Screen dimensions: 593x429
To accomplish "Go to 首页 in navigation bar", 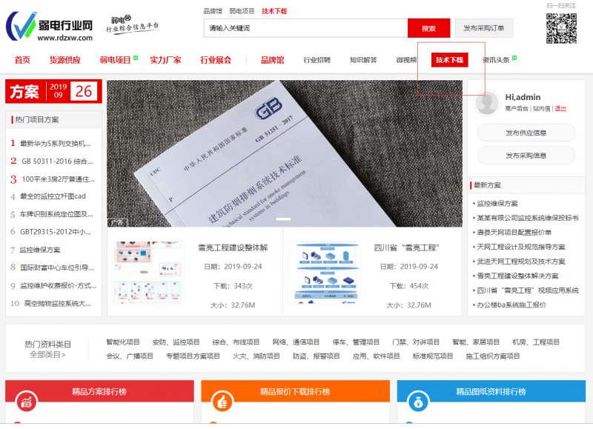I will click(x=22, y=60).
